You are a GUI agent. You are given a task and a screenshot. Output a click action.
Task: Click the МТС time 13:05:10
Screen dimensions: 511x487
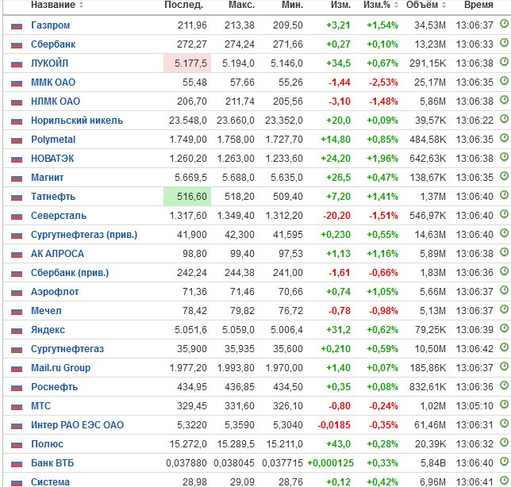[474, 406]
